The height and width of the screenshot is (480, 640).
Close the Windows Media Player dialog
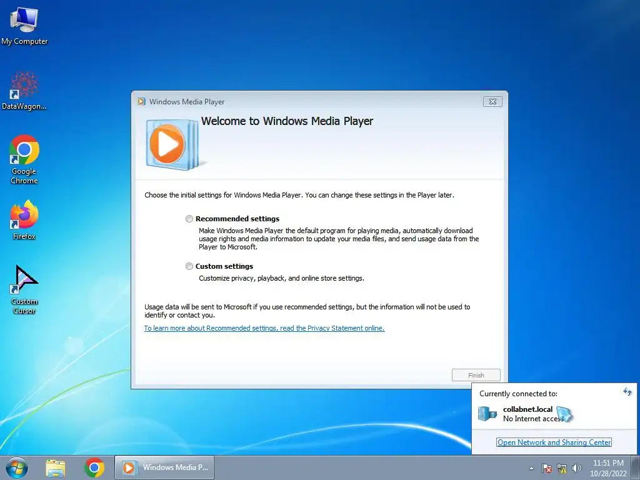[492, 102]
